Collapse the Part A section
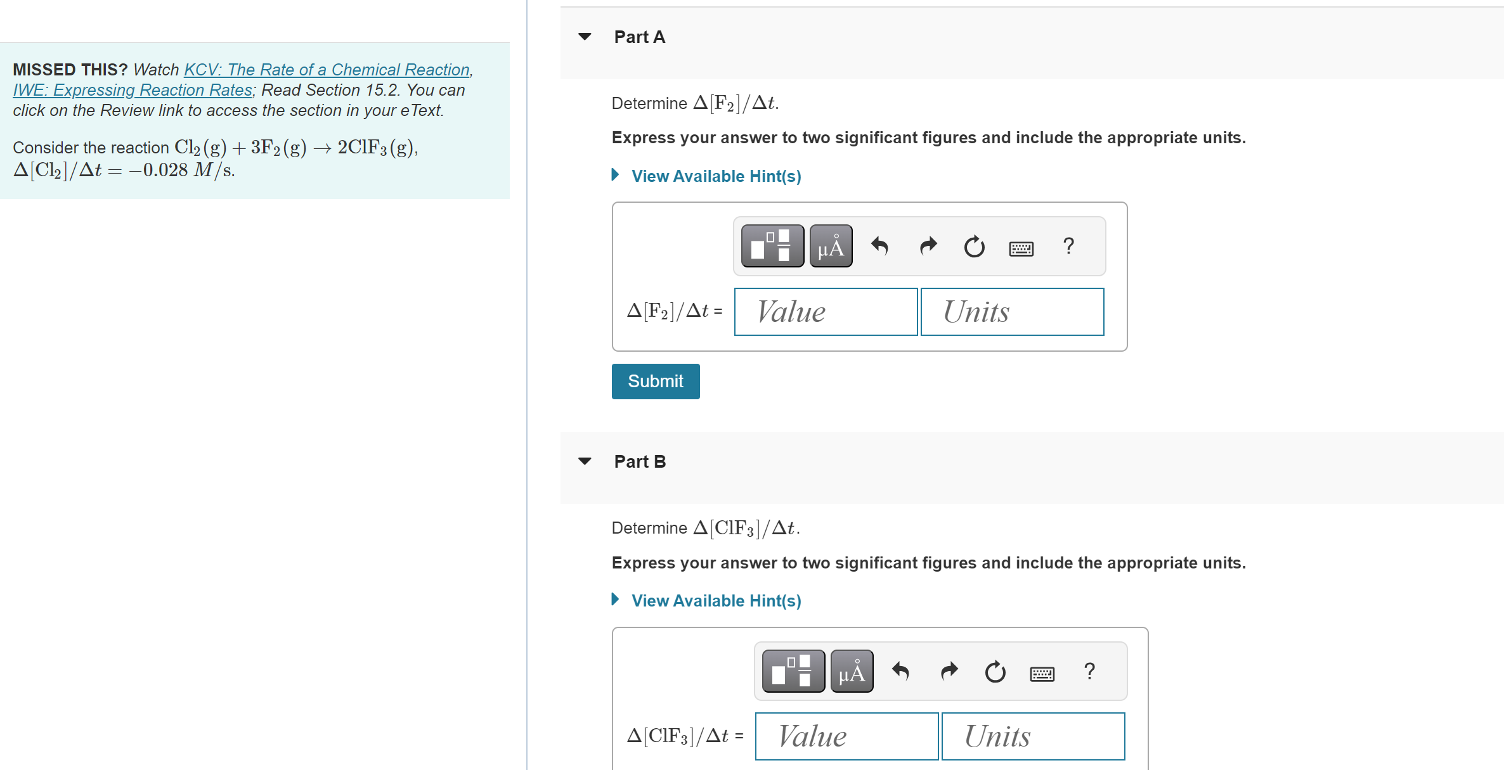 [585, 37]
